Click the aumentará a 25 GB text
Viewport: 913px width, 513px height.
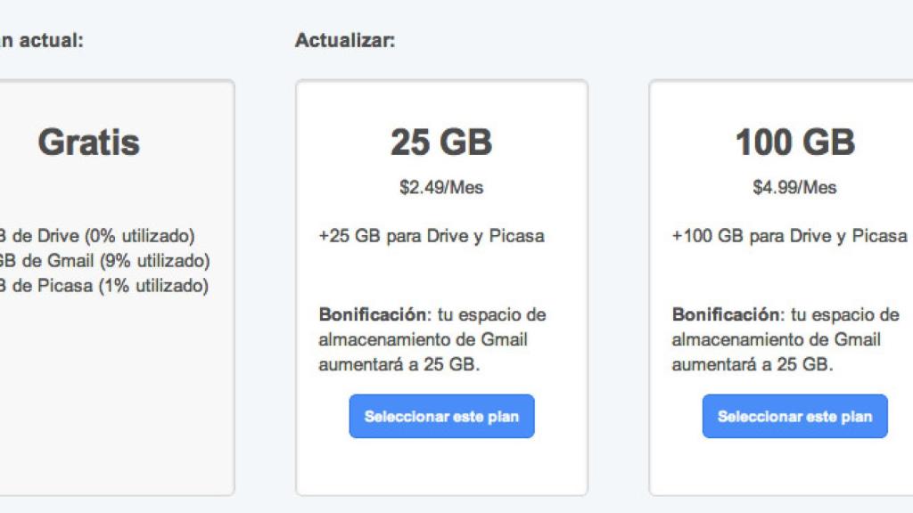[394, 363]
